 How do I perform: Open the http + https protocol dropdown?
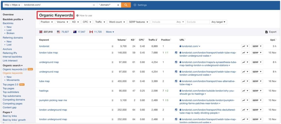[12, 5]
